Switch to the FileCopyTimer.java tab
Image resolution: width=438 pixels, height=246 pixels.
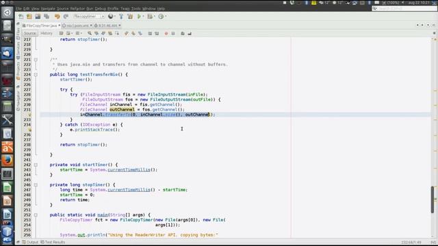coord(41,26)
